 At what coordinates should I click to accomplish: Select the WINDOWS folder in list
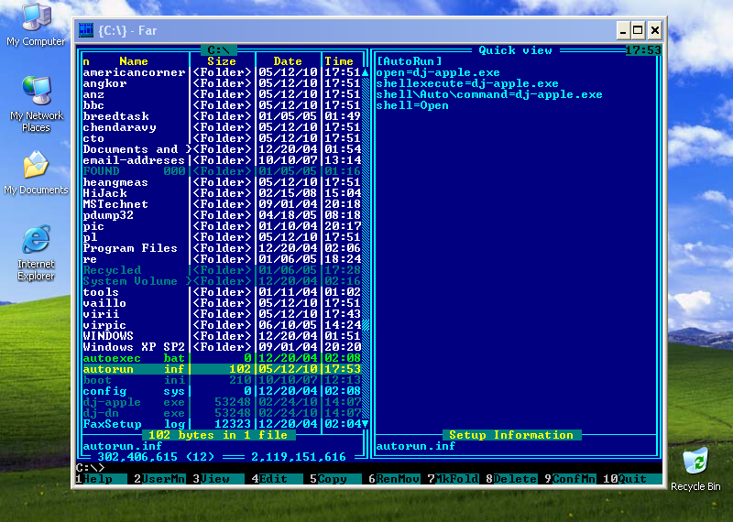(108, 336)
